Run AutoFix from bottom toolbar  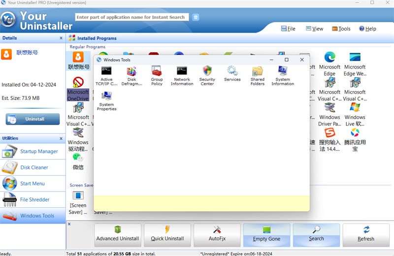pyautogui.click(x=217, y=234)
